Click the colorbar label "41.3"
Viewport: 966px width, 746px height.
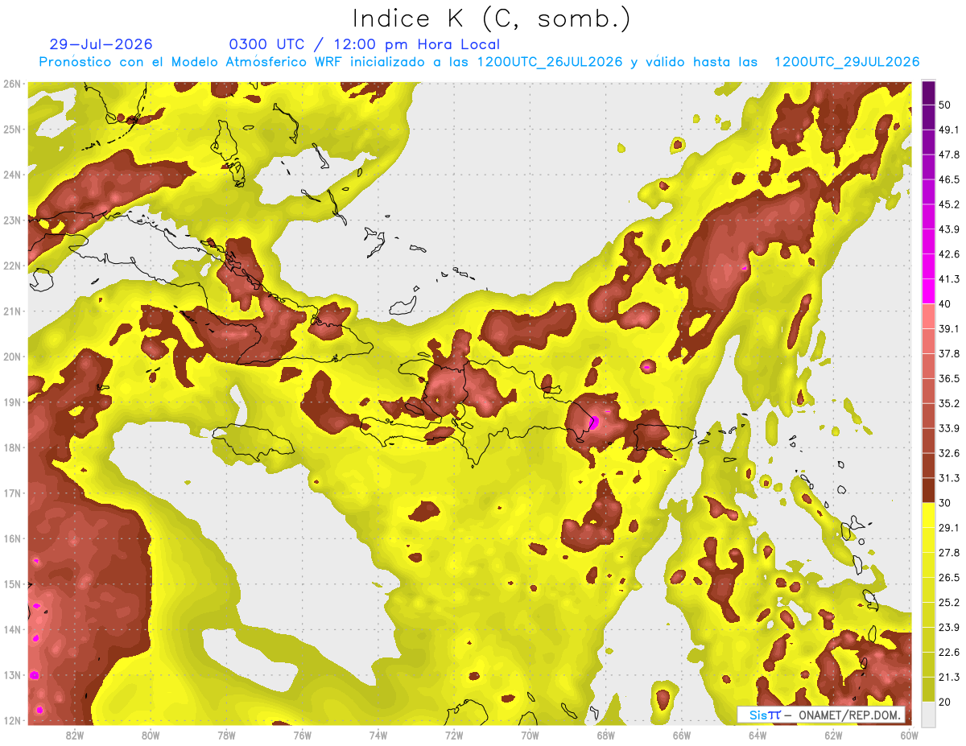click(x=948, y=279)
